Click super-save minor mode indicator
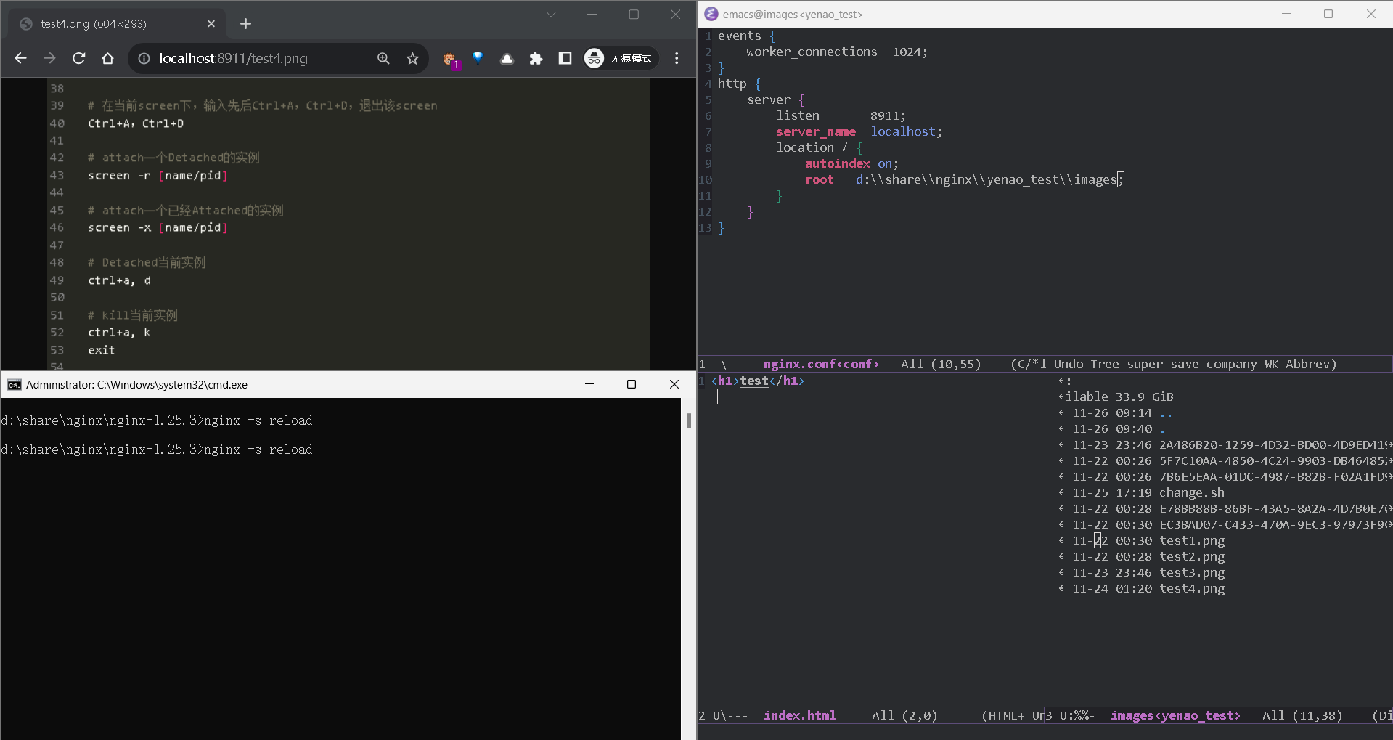 1162,364
